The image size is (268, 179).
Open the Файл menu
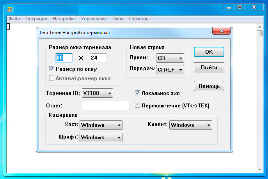(14, 19)
